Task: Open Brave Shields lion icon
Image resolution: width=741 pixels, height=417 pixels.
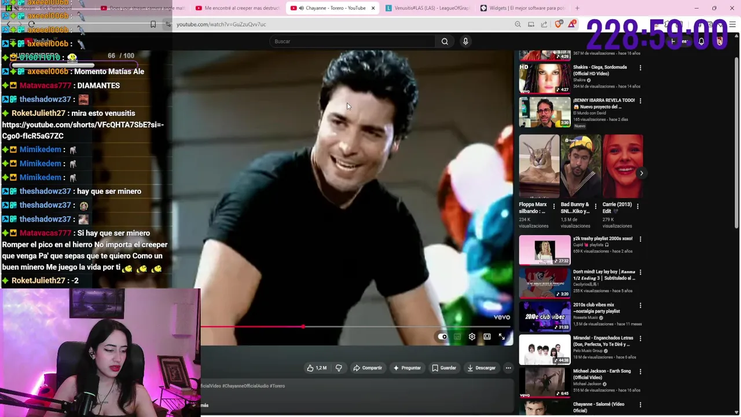Action: (x=558, y=24)
